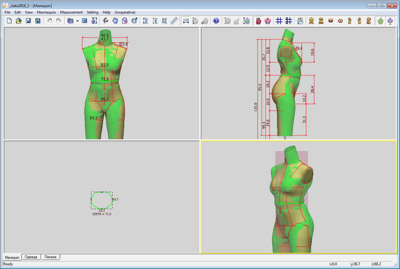Open the Setting menu
This screenshot has width=400, height=269.
[x=93, y=12]
